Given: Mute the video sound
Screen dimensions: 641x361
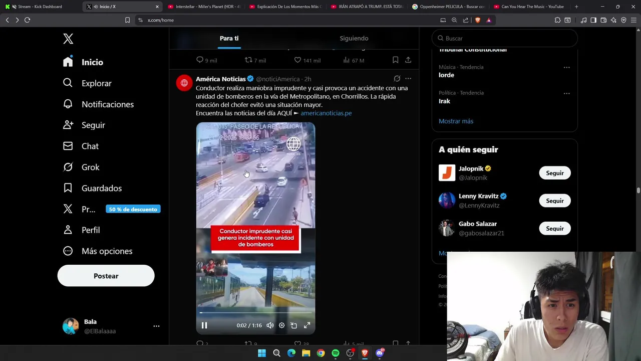Looking at the screenshot, I should 270,325.
